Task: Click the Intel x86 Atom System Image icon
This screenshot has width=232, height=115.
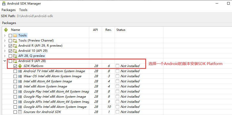Action: pyautogui.click(x=20, y=86)
